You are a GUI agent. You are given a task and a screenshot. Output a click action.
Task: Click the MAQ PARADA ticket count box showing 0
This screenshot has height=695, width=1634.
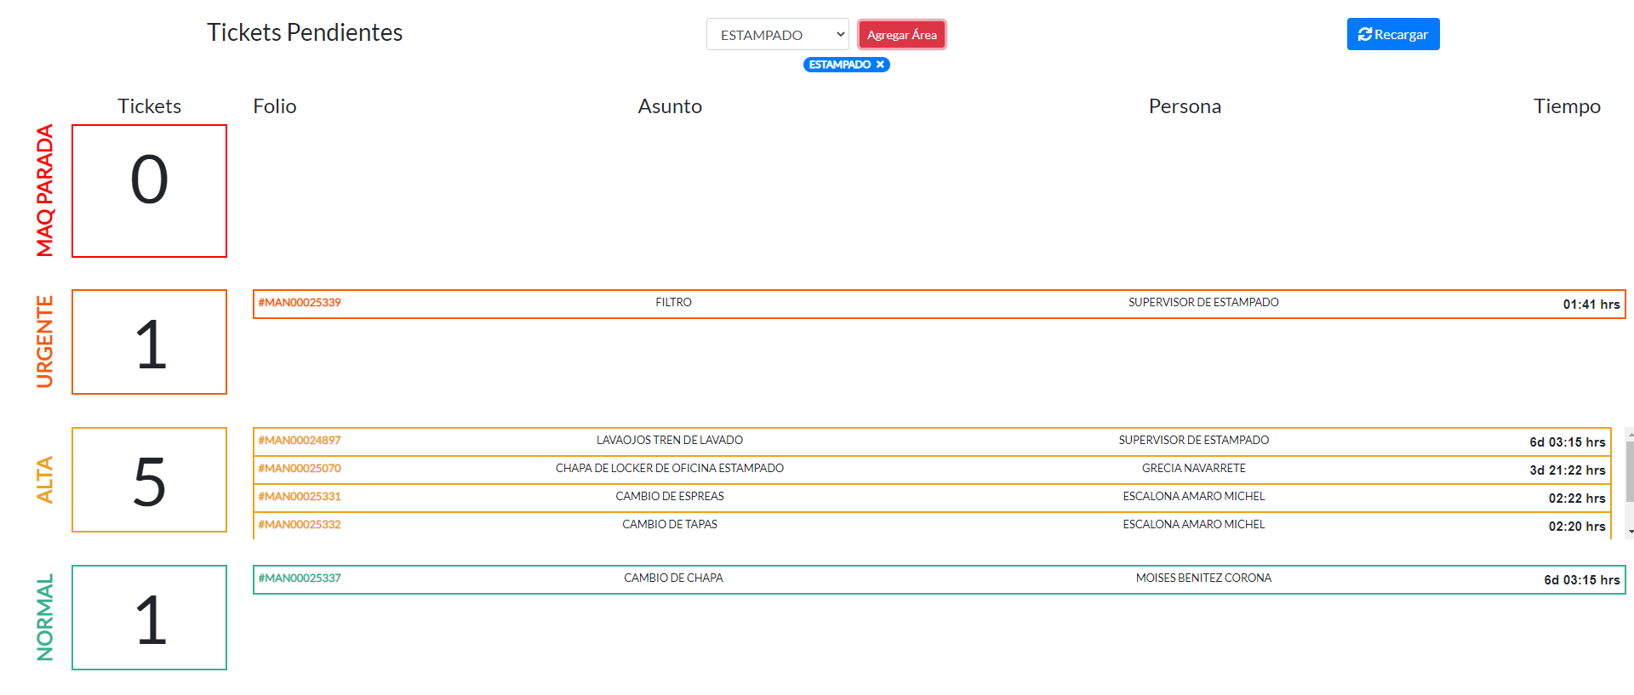click(149, 191)
